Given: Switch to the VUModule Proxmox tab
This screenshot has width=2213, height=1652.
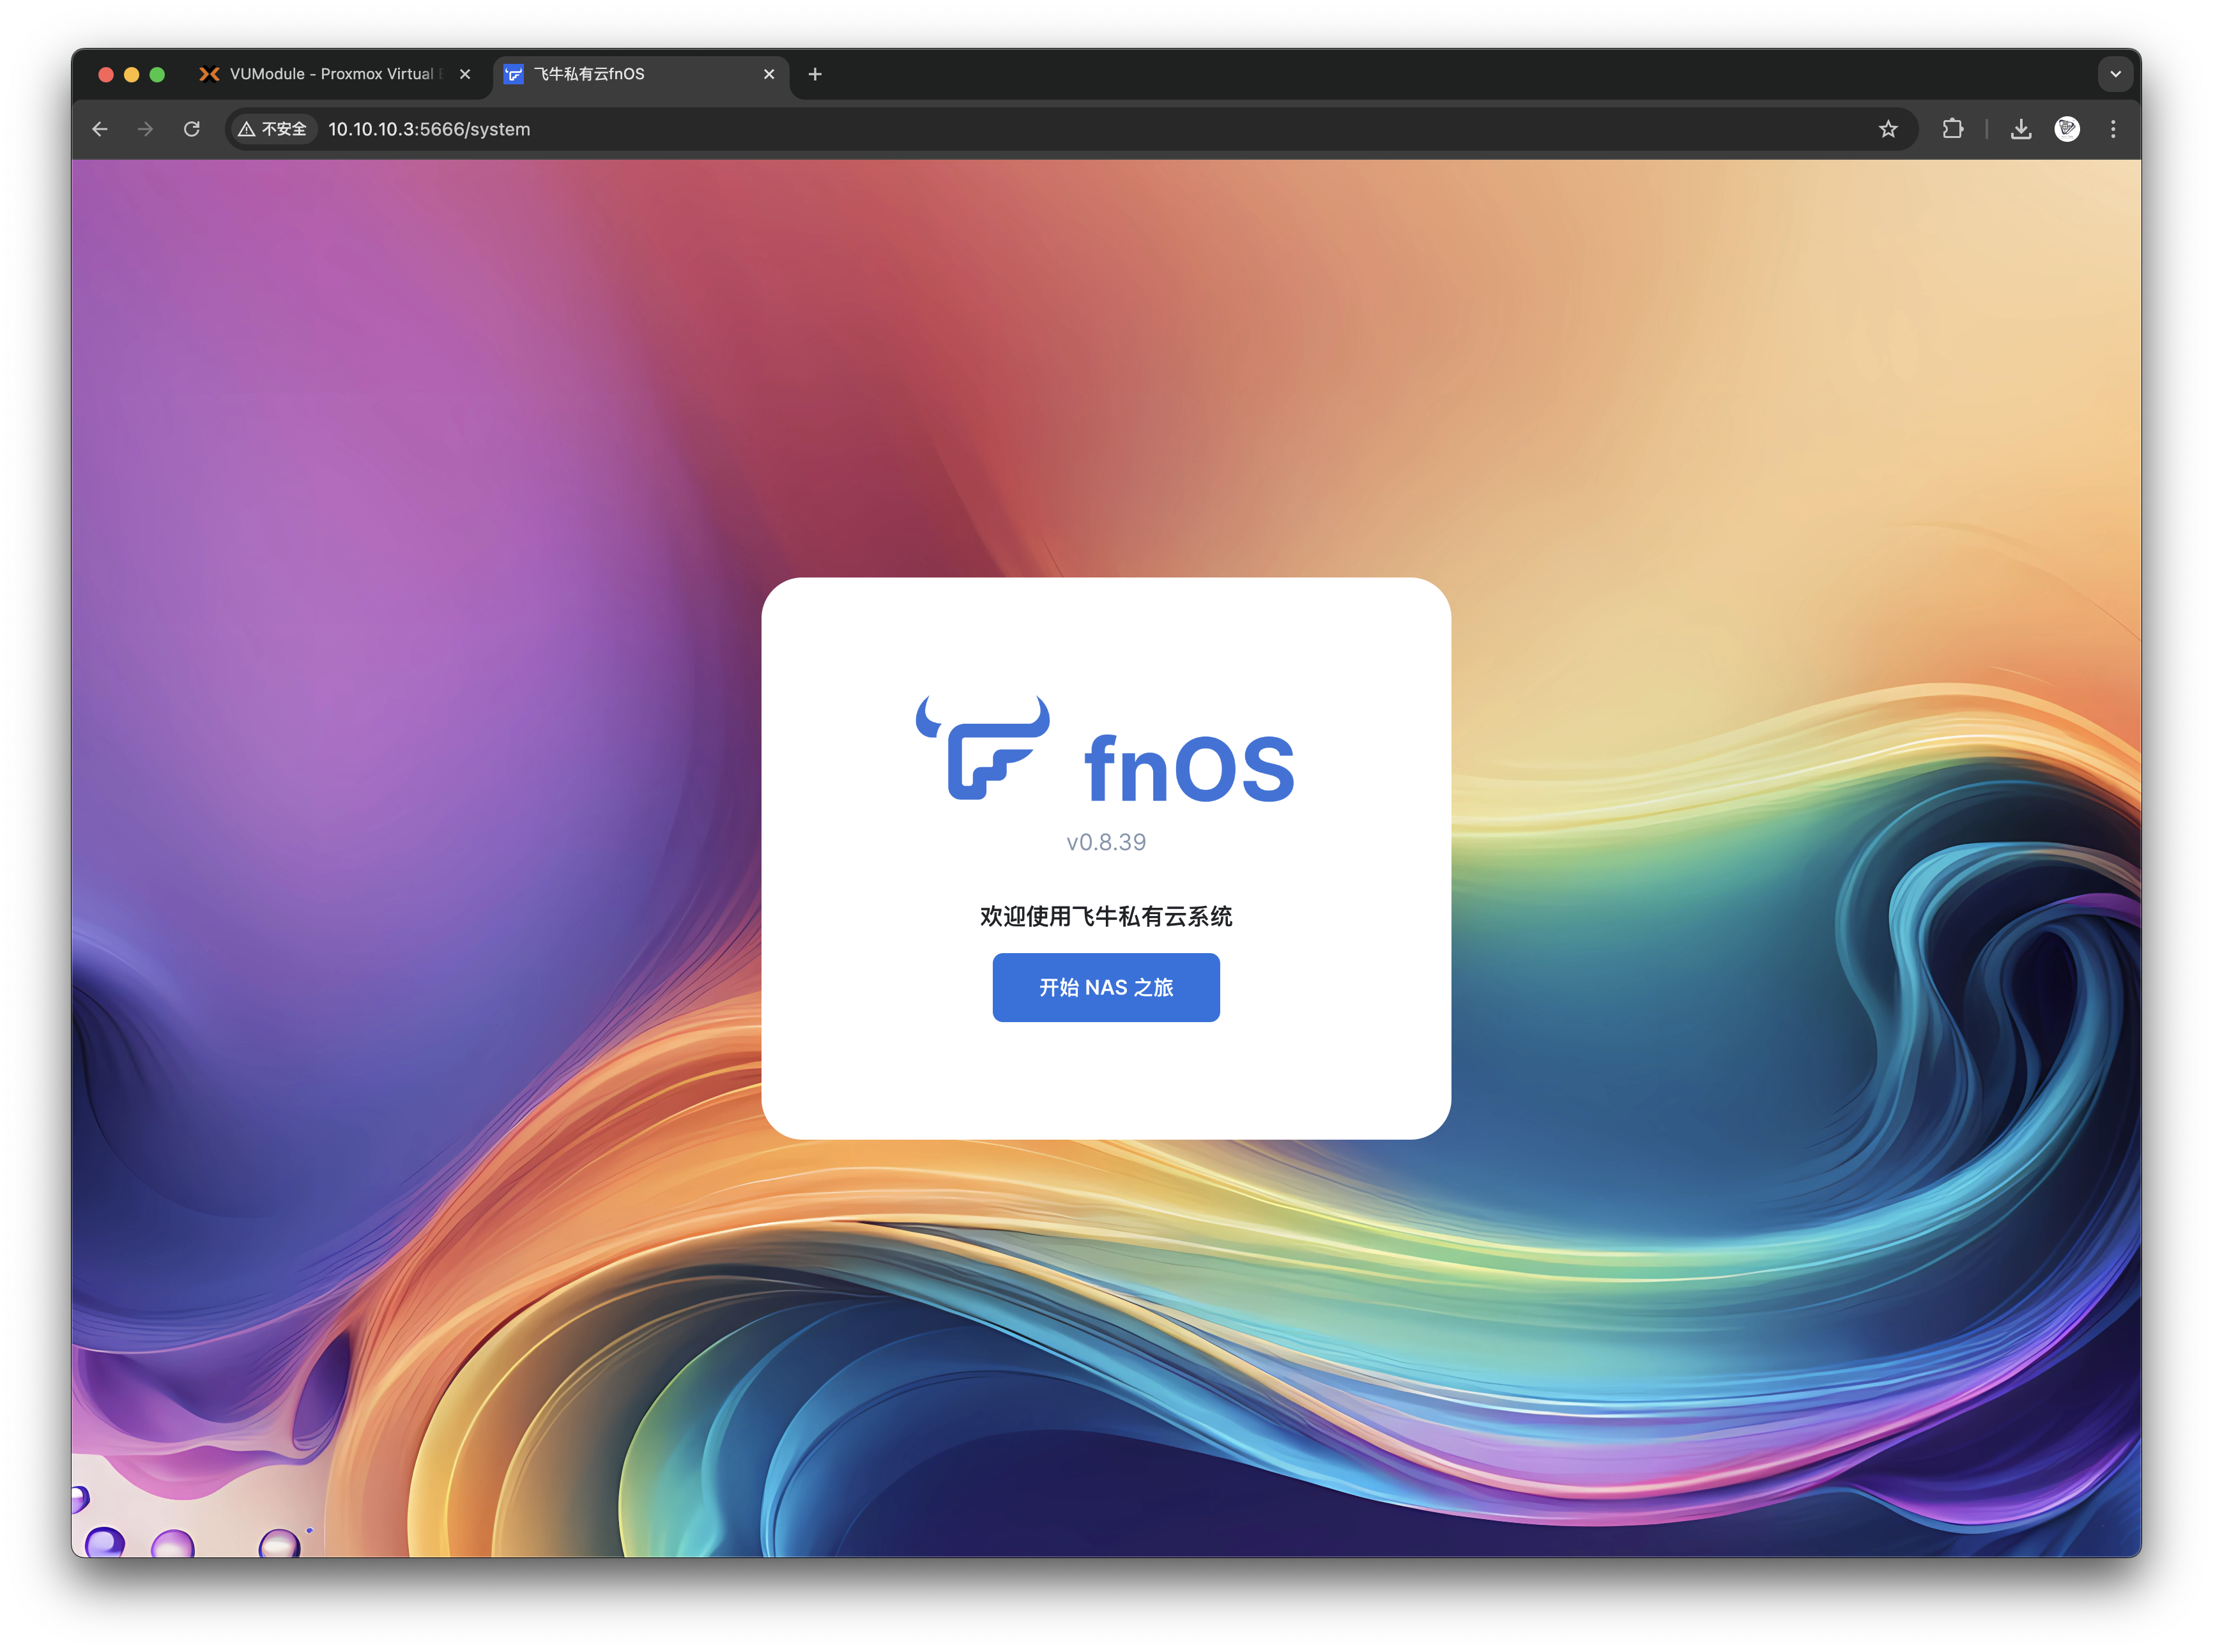Looking at the screenshot, I should (x=330, y=74).
